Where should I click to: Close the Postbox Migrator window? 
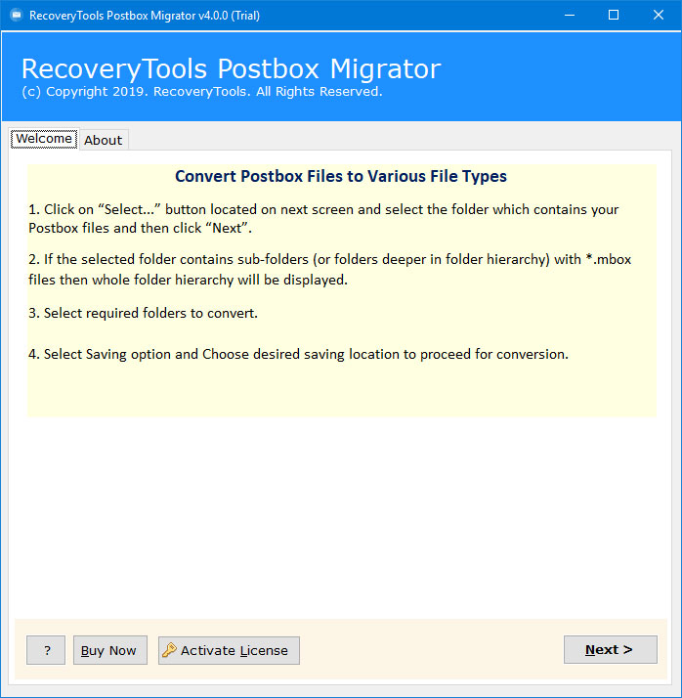(659, 15)
